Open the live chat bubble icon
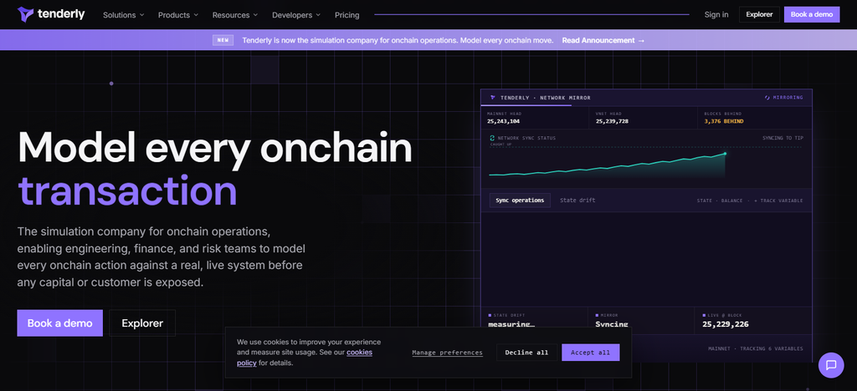 click(x=831, y=365)
